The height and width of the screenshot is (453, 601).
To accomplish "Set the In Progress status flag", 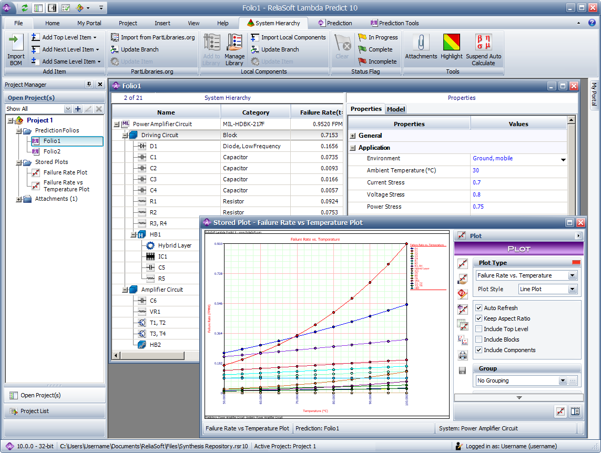I will tap(378, 37).
